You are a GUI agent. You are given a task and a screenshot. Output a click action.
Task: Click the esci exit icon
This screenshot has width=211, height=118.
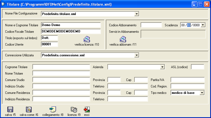pyautogui.click(x=86, y=109)
